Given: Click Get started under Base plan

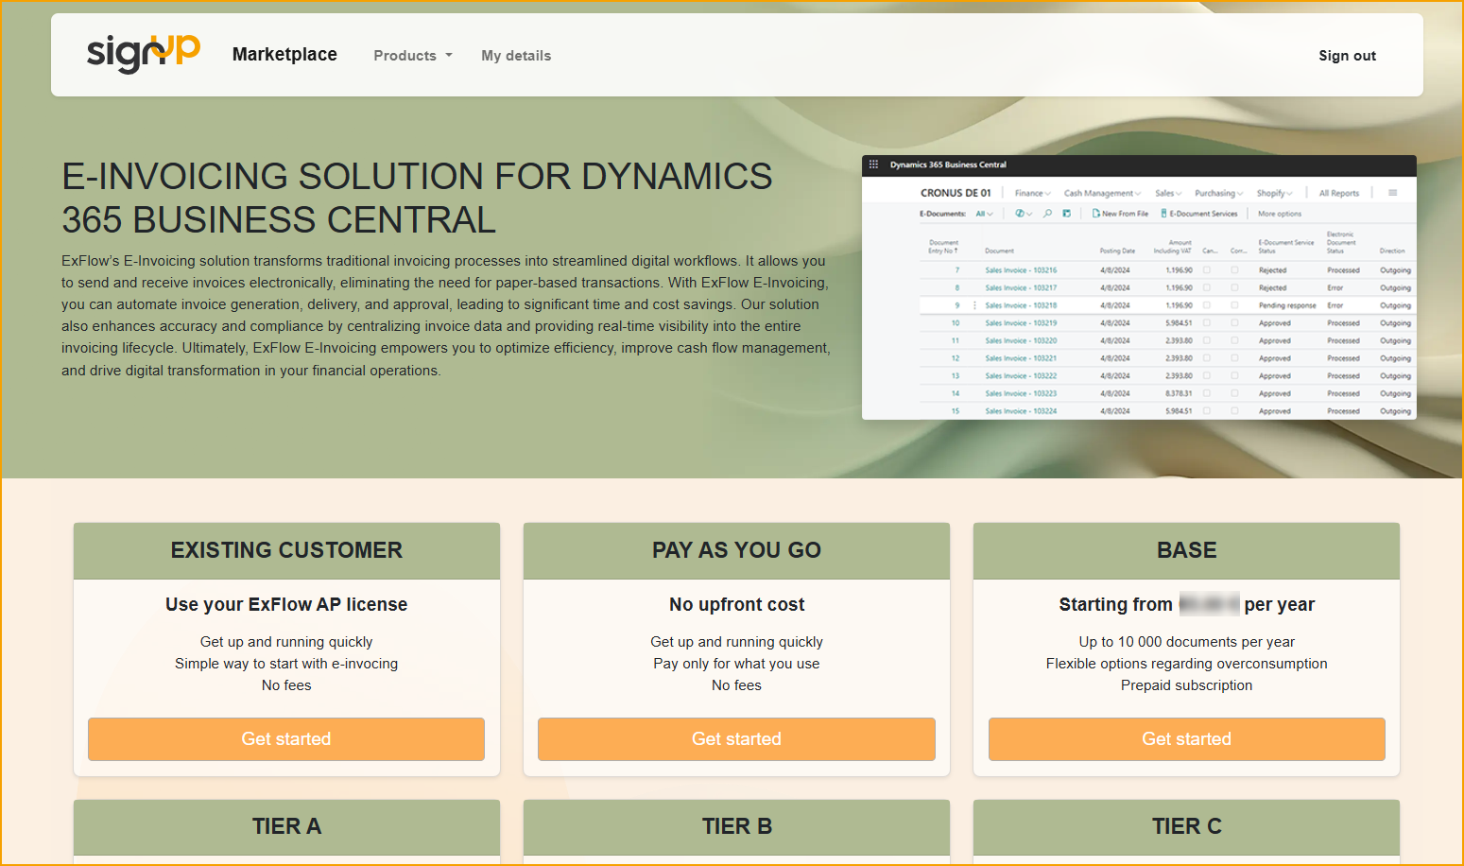Looking at the screenshot, I should pos(1186,738).
